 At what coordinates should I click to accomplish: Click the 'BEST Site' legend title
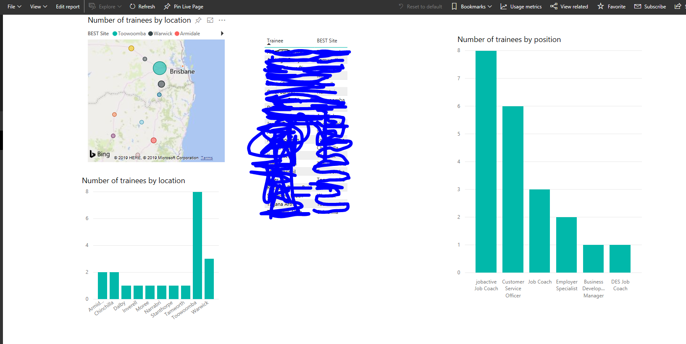tap(98, 34)
